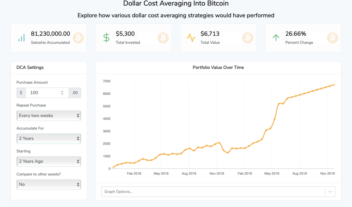Viewport: 352px width, 207px height.
Task: Click the DCA Settings panel header
Action: [30, 68]
